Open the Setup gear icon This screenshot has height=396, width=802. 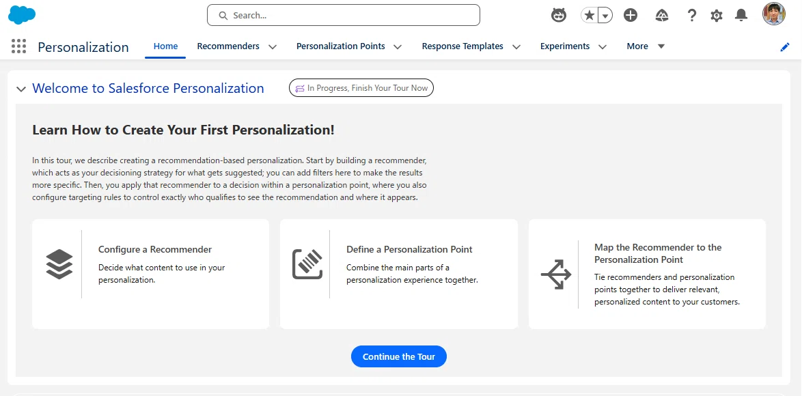[717, 16]
